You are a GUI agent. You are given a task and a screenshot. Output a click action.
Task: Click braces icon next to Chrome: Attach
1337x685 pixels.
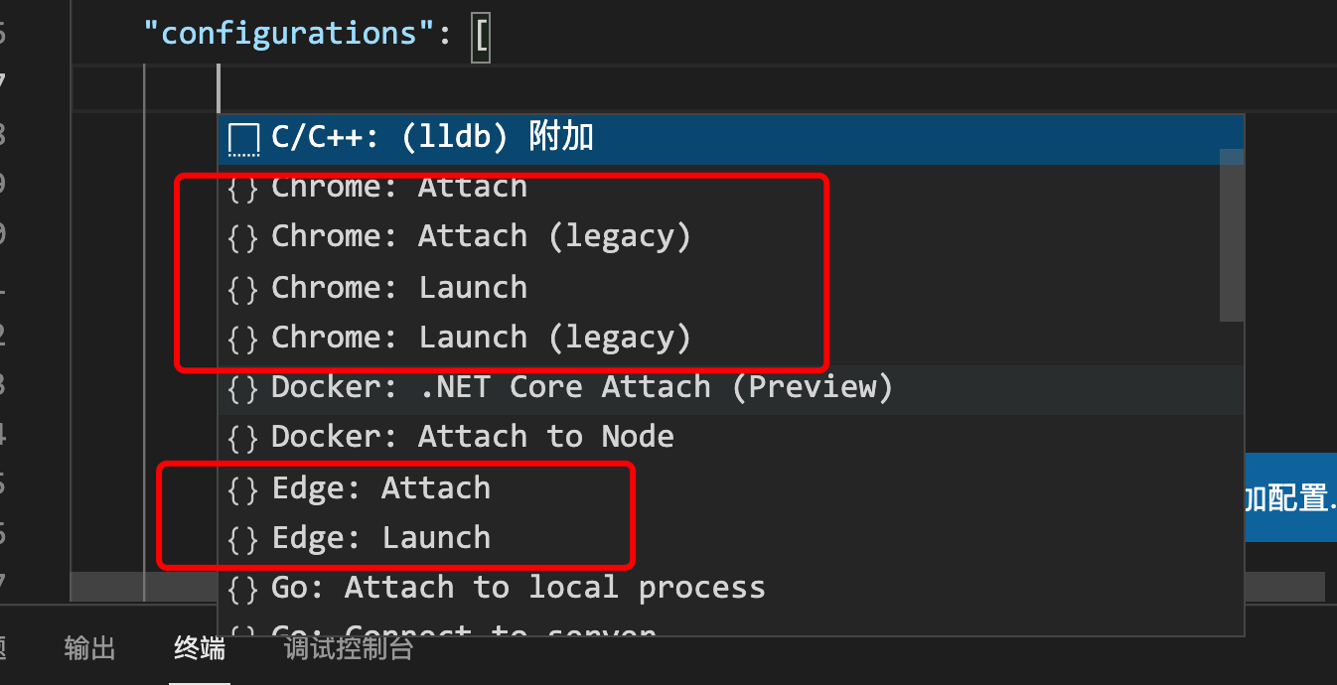tap(243, 188)
